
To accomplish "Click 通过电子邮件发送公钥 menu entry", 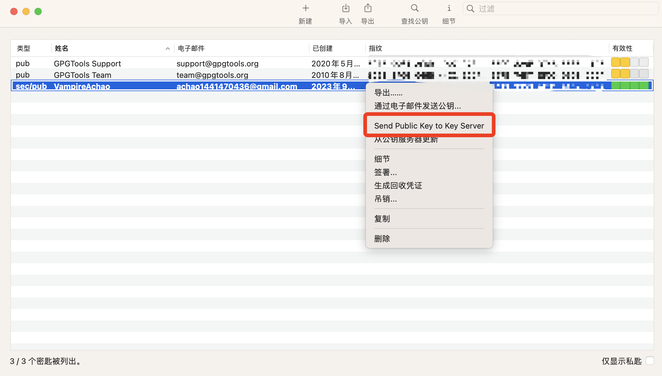I will coord(417,106).
